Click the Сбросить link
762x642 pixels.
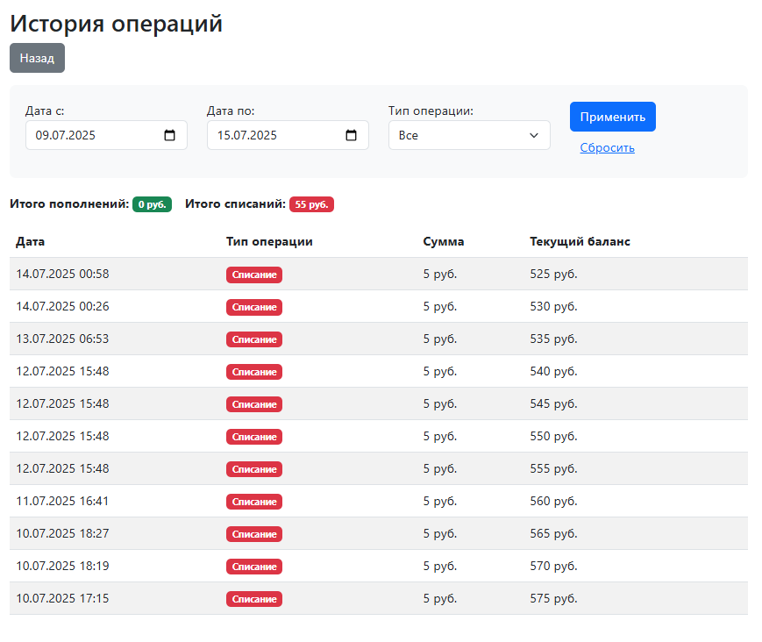tap(607, 147)
